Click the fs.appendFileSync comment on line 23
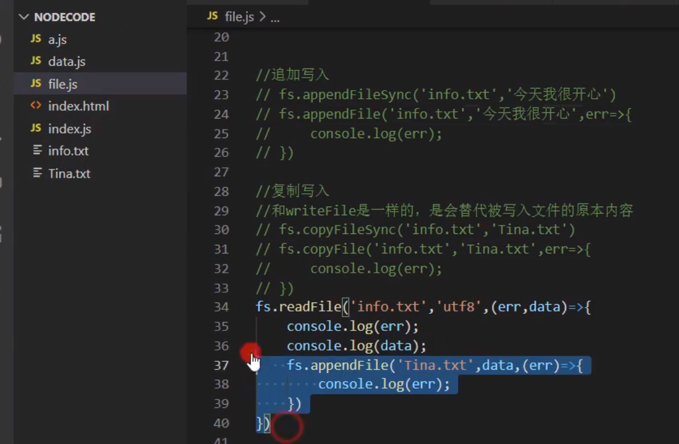 point(435,94)
